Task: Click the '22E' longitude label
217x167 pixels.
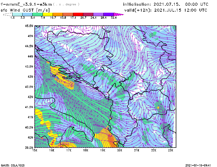Action: pos(154,150)
